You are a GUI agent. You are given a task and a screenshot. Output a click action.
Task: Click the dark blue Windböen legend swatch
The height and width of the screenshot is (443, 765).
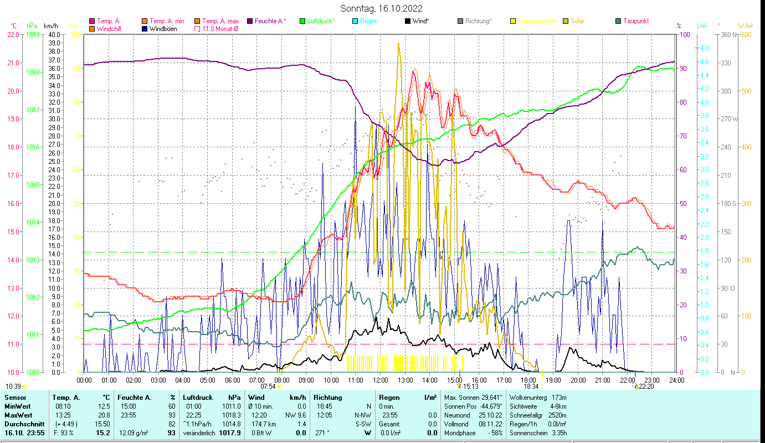144,28
